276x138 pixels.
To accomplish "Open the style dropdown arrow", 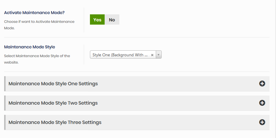I will [158, 55].
